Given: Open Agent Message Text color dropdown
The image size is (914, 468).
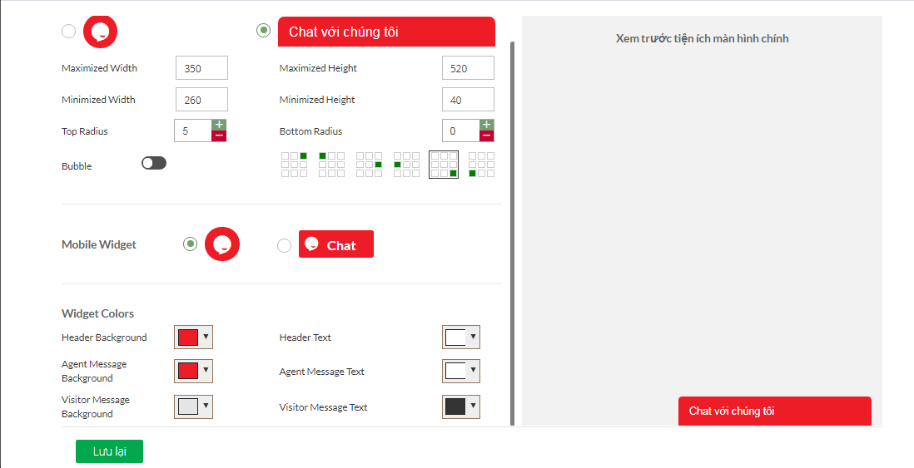Looking at the screenshot, I should (x=473, y=371).
